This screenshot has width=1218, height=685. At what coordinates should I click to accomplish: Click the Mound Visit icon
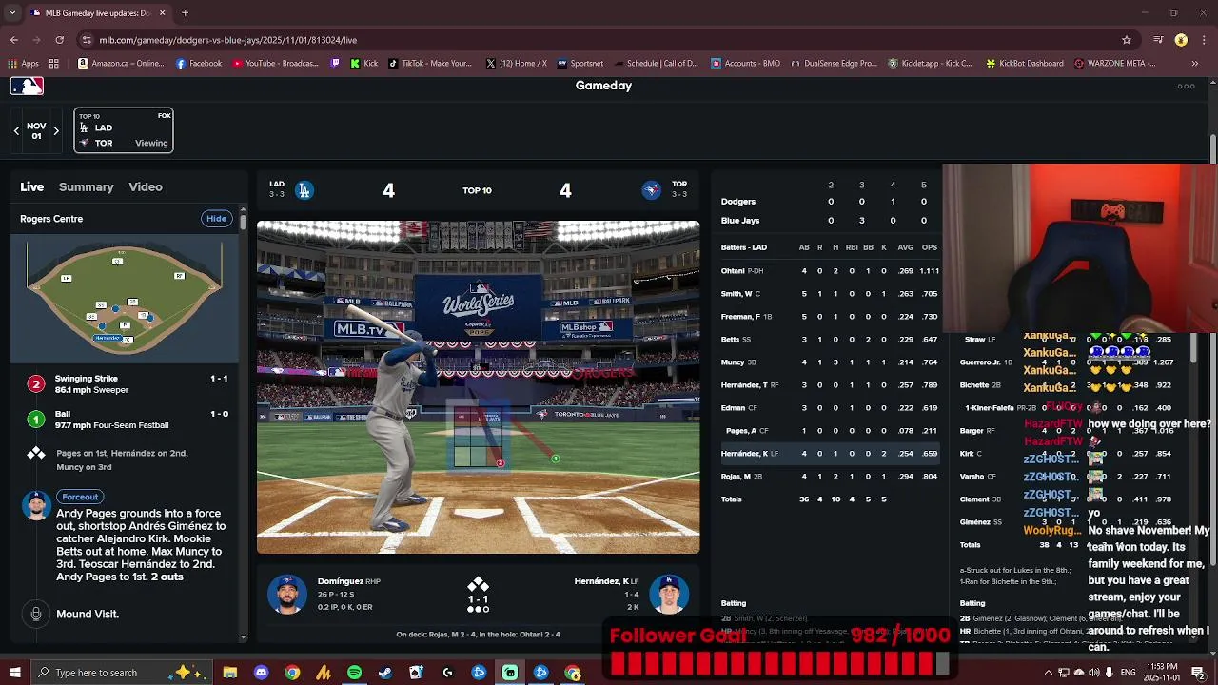[x=36, y=615]
